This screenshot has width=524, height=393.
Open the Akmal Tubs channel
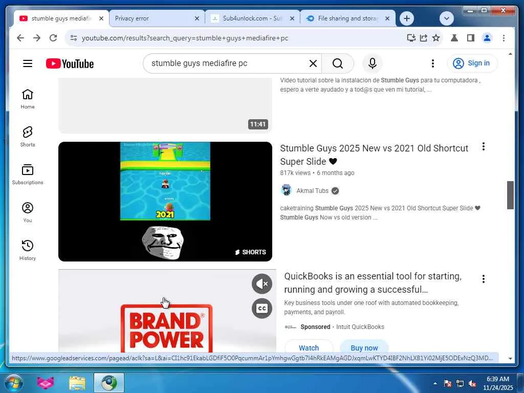pyautogui.click(x=312, y=190)
